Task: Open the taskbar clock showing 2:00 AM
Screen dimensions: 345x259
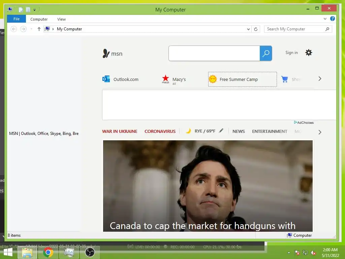Action: point(330,253)
